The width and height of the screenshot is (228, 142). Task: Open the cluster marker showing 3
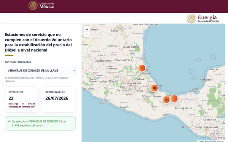[x=142, y=68]
